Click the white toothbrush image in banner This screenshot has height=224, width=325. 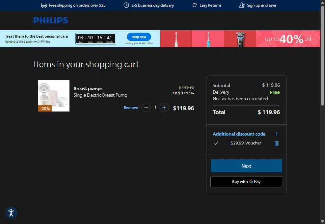coord(176,39)
